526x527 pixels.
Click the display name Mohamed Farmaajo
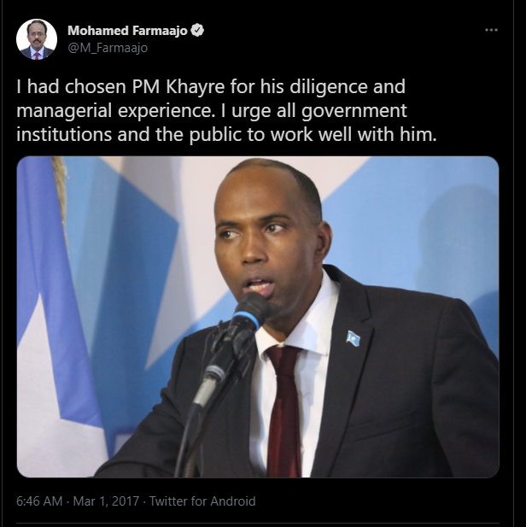pos(127,31)
